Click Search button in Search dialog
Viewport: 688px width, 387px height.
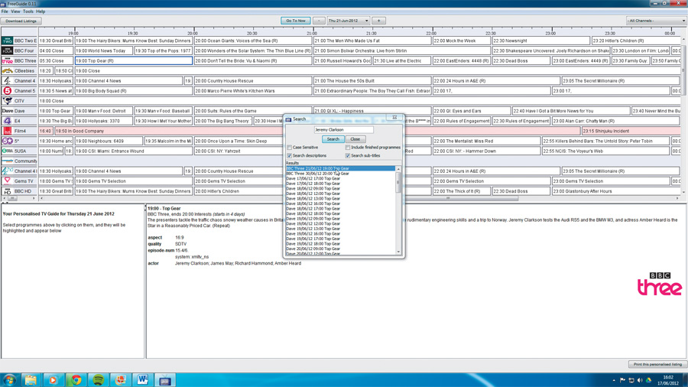(333, 139)
